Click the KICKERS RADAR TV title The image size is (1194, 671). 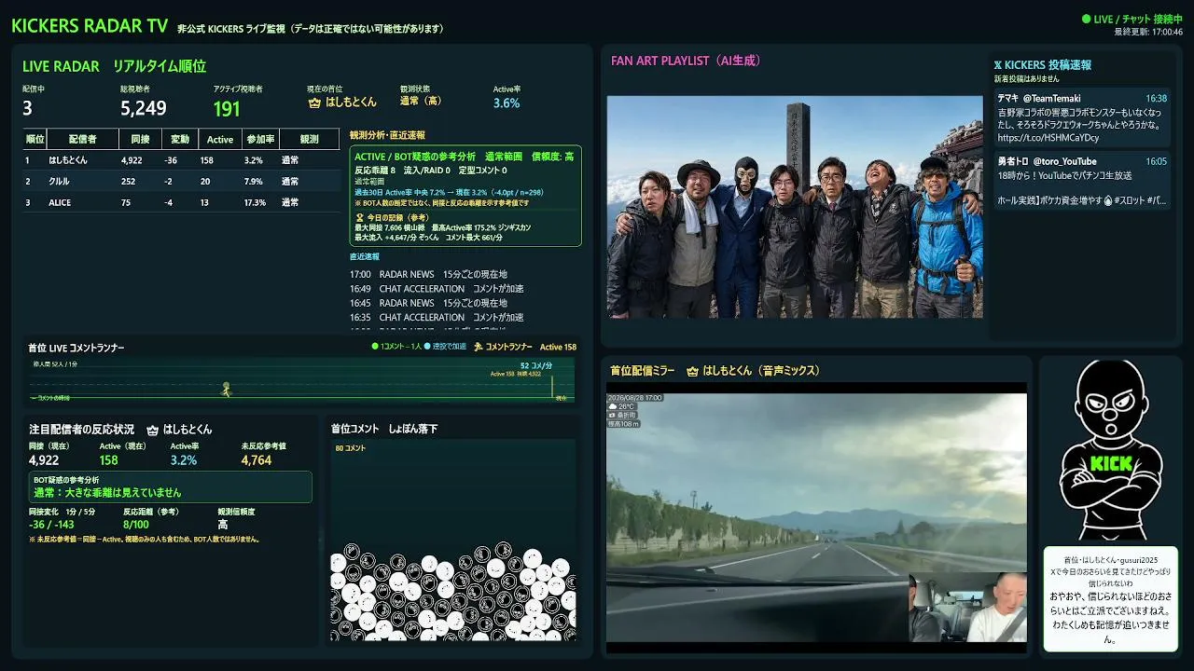pos(90,26)
